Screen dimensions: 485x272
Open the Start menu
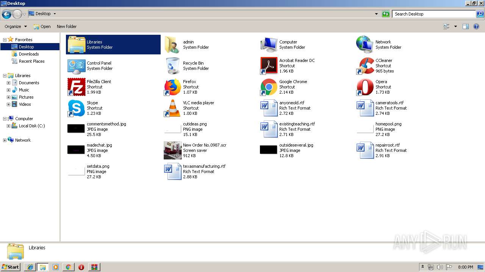[10, 267]
